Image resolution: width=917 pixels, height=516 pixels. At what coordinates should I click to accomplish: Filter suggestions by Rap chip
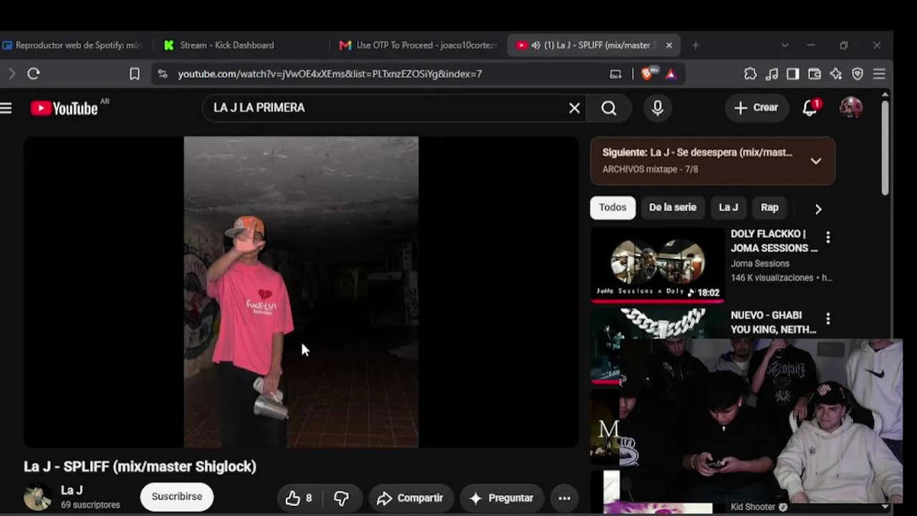[x=769, y=208]
